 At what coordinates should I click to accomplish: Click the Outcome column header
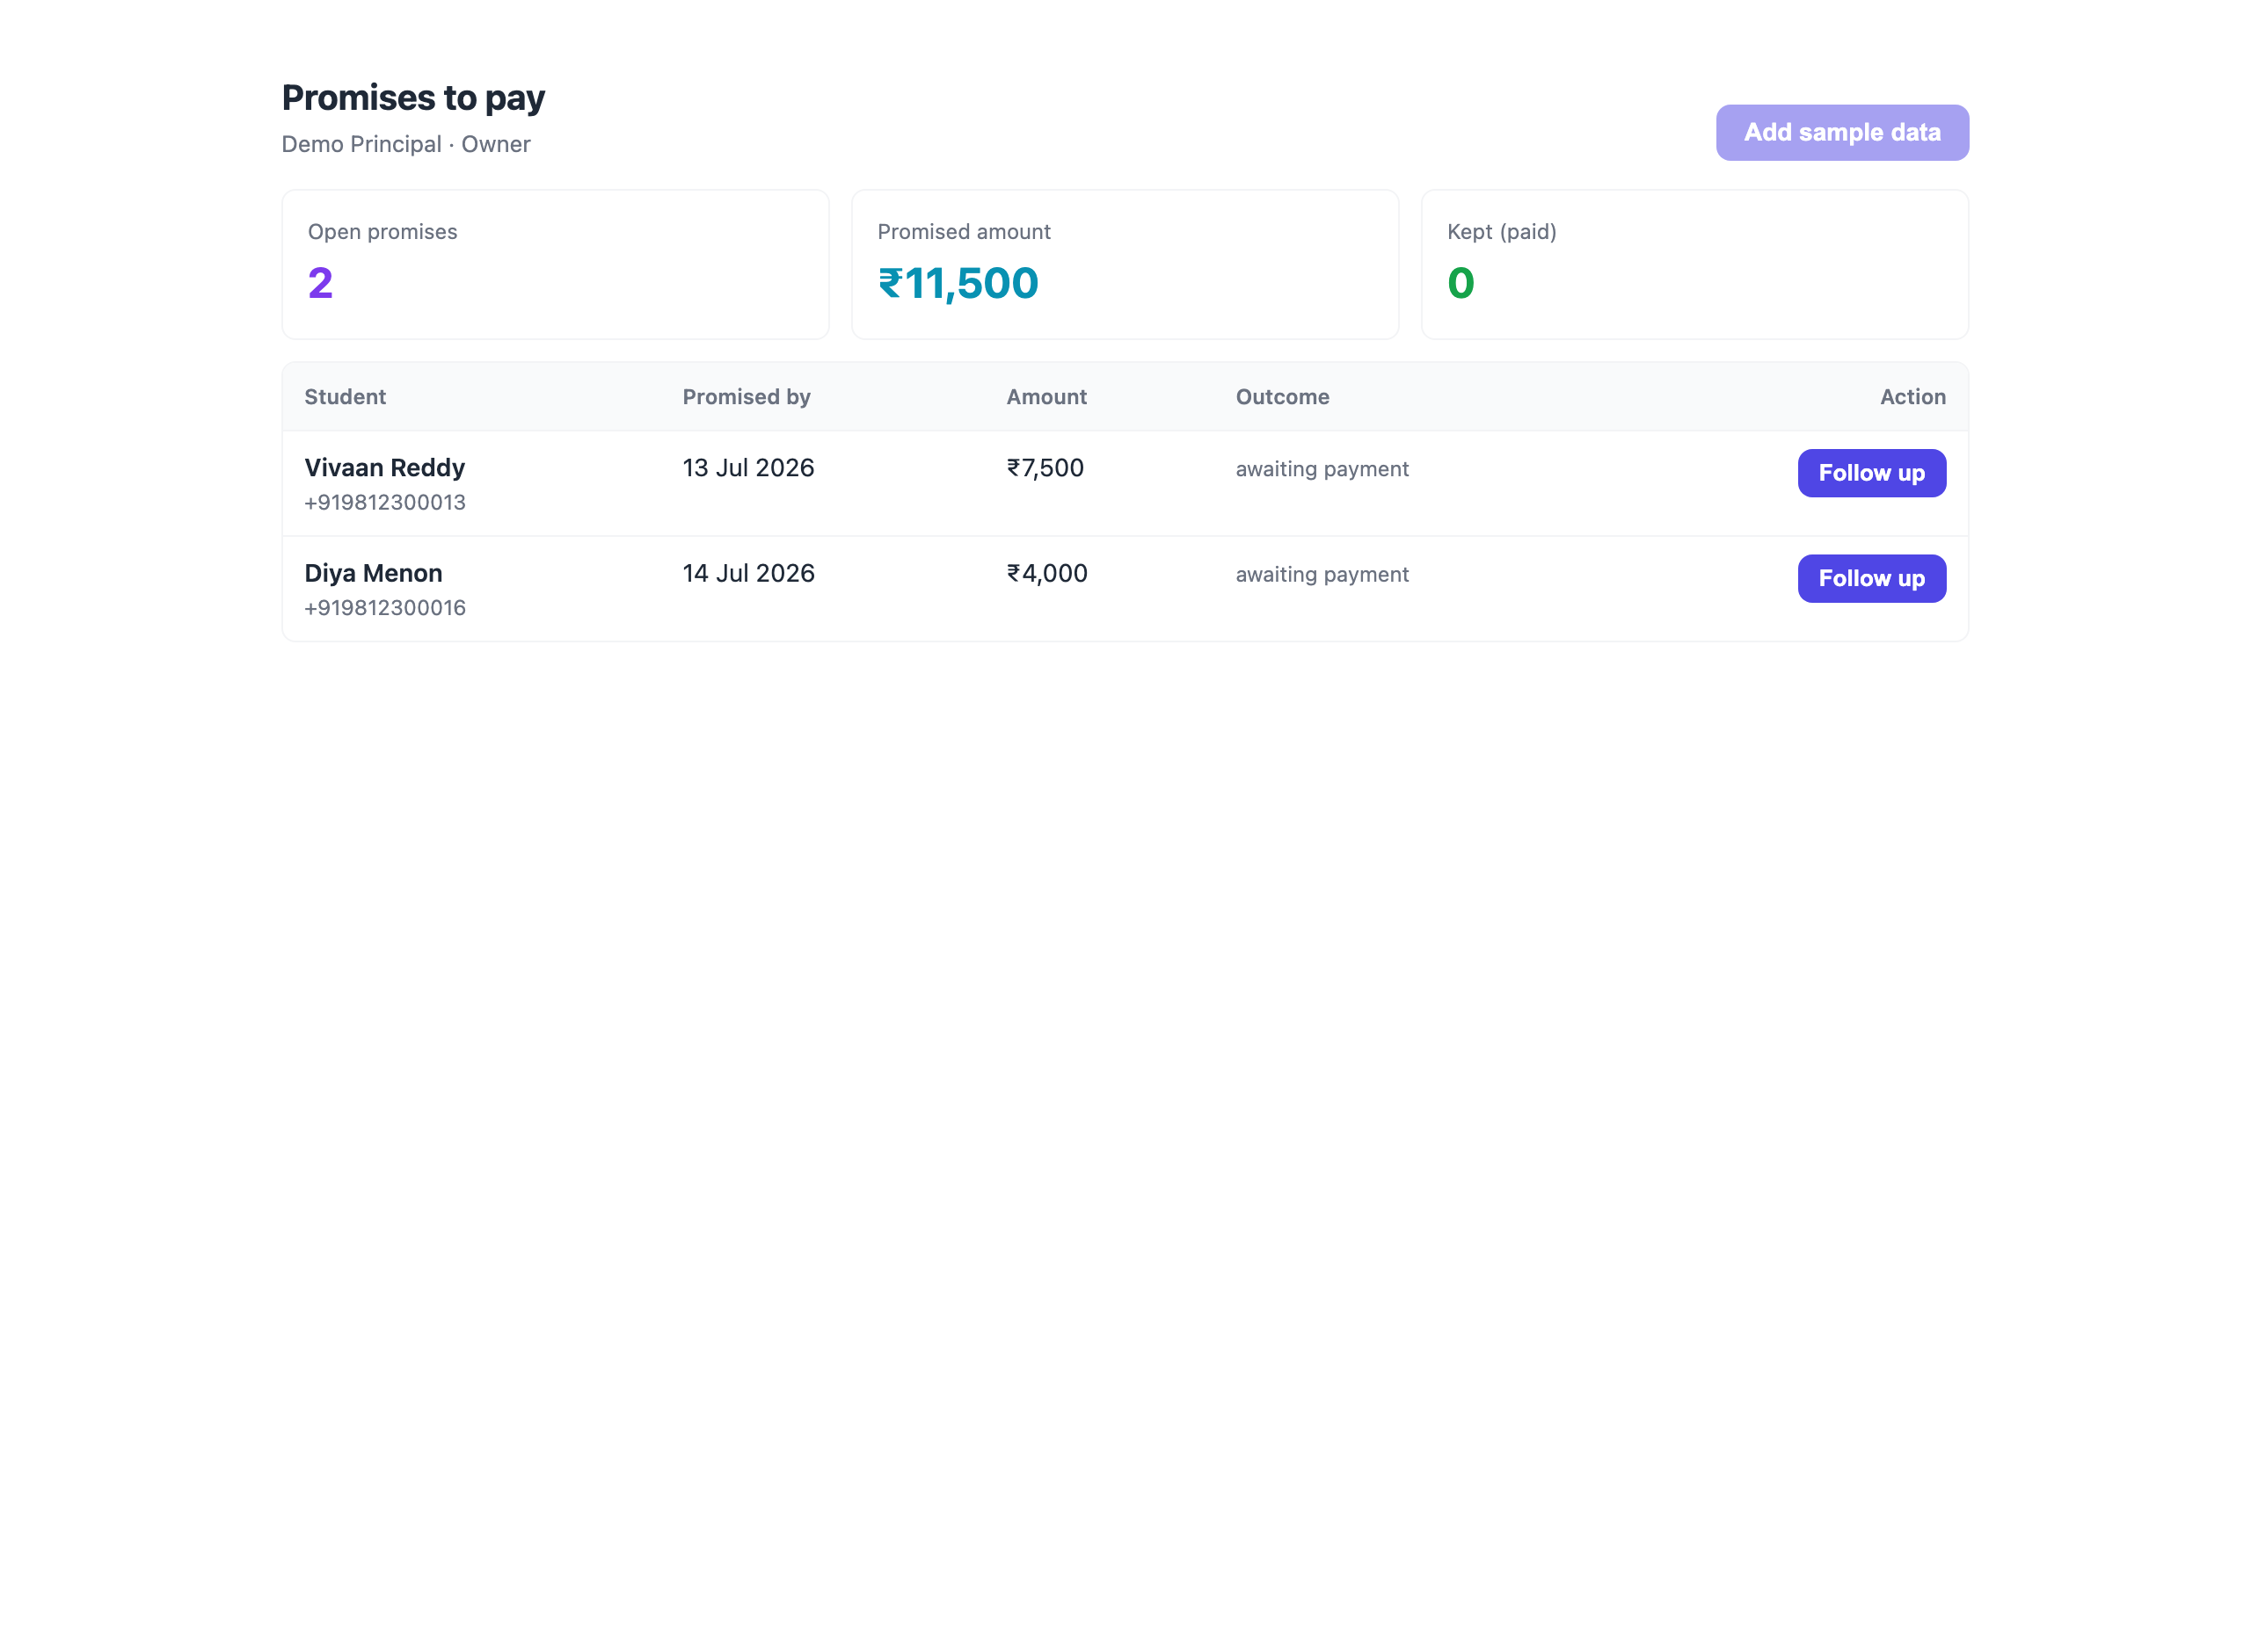pyautogui.click(x=1281, y=396)
